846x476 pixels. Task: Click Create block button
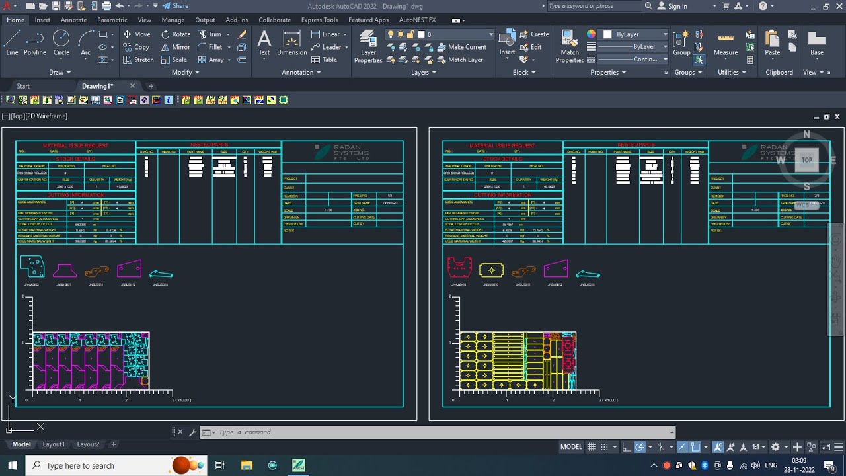tap(535, 34)
